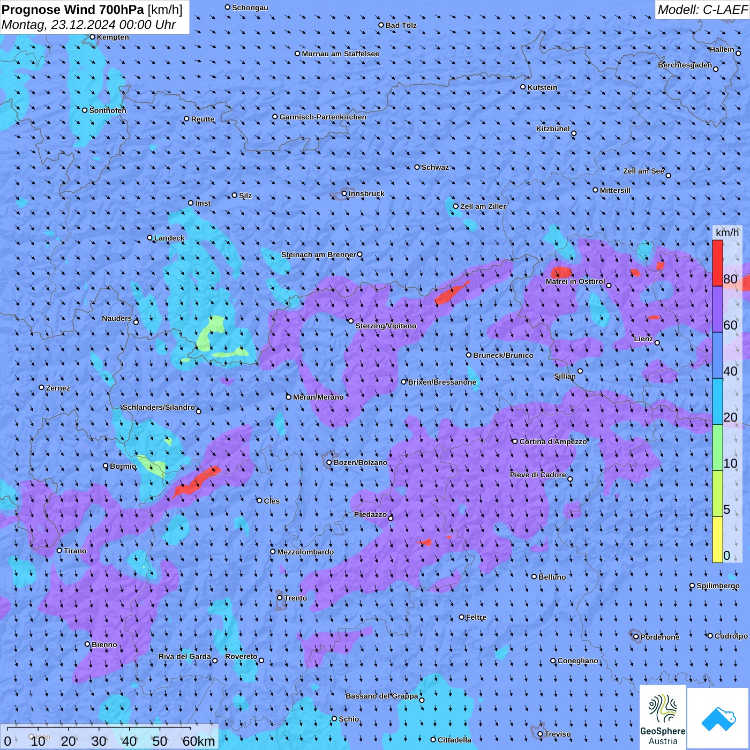Image resolution: width=750 pixels, height=750 pixels.
Task: Click the Codroipo label
Action: [x=731, y=636]
